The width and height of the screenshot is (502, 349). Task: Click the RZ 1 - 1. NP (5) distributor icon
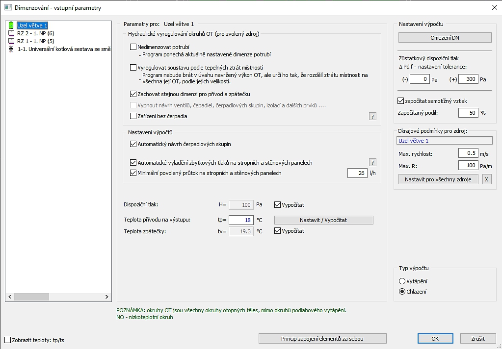click(x=11, y=41)
